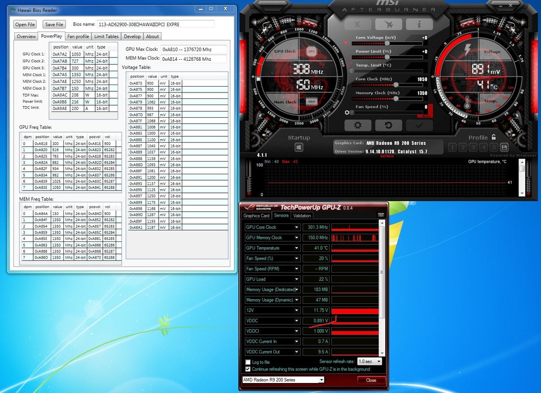541x393 pixels.
Task: Click the Save File button
Action: (x=54, y=24)
